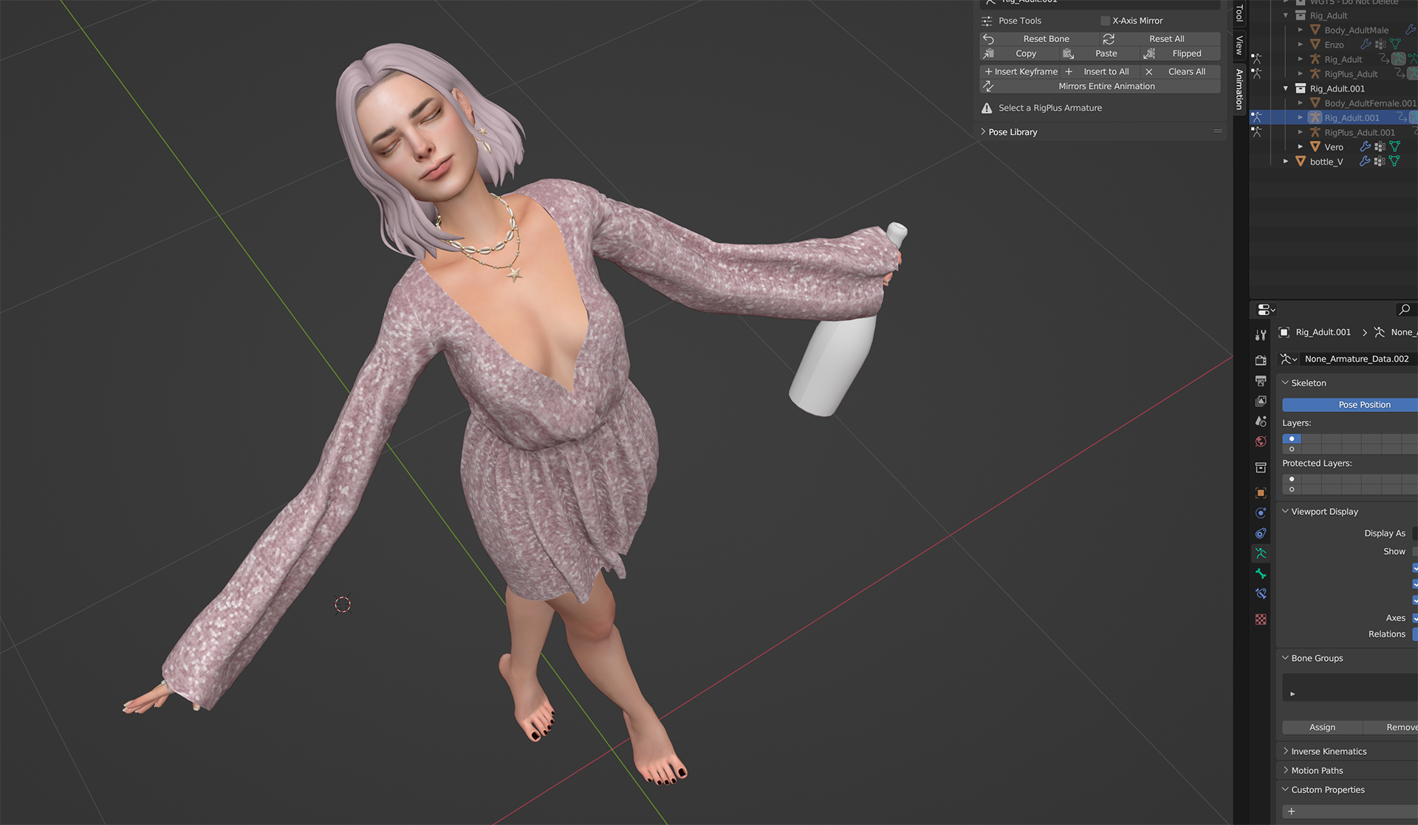Click armature icon of RigPlus_Adult.001 row
This screenshot has height=825, width=1418.
tap(1315, 132)
